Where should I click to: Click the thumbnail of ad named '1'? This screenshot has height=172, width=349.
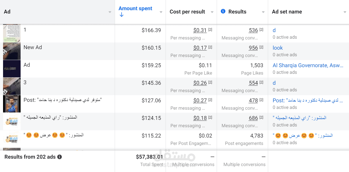(x=12, y=33)
